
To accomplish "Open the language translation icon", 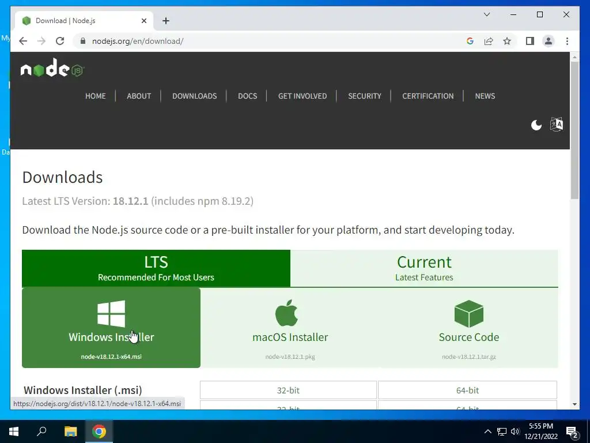I will (x=557, y=124).
